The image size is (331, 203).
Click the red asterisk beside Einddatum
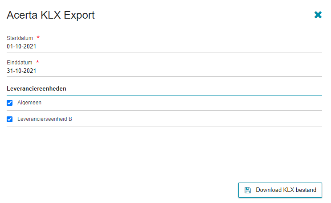pos(37,62)
